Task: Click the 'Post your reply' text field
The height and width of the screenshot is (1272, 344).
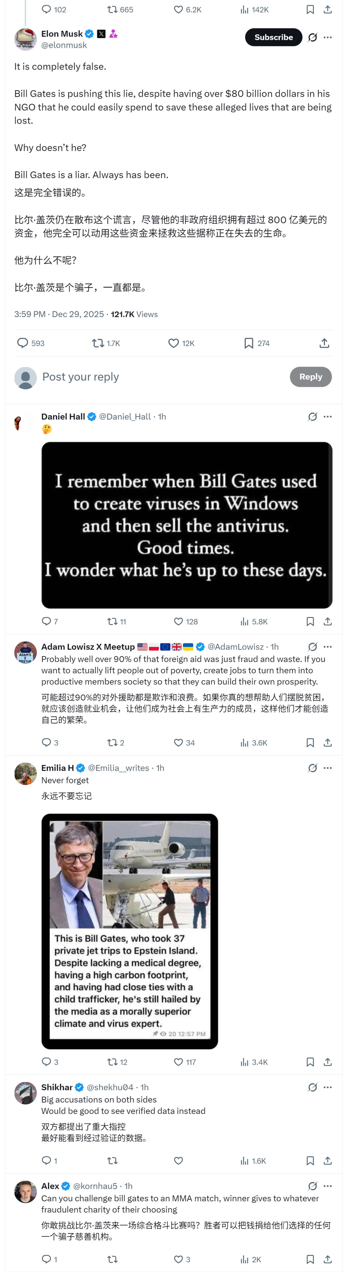Action: (x=148, y=377)
